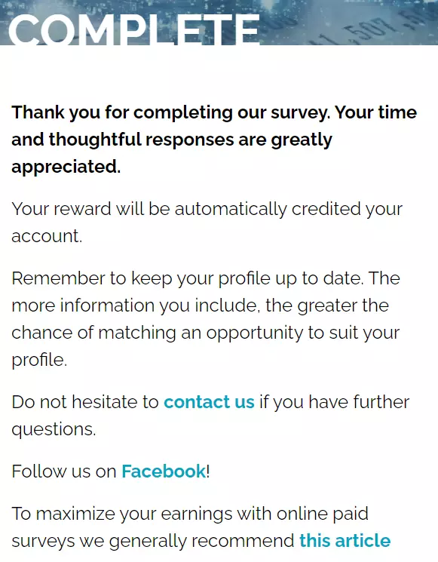Click the To maximize your earnings line
The width and height of the screenshot is (438, 562).
190,514
